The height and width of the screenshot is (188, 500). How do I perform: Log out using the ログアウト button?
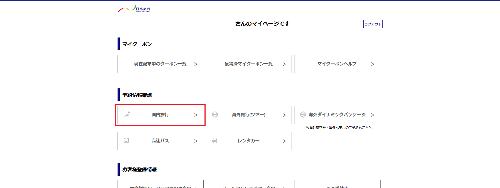(373, 24)
